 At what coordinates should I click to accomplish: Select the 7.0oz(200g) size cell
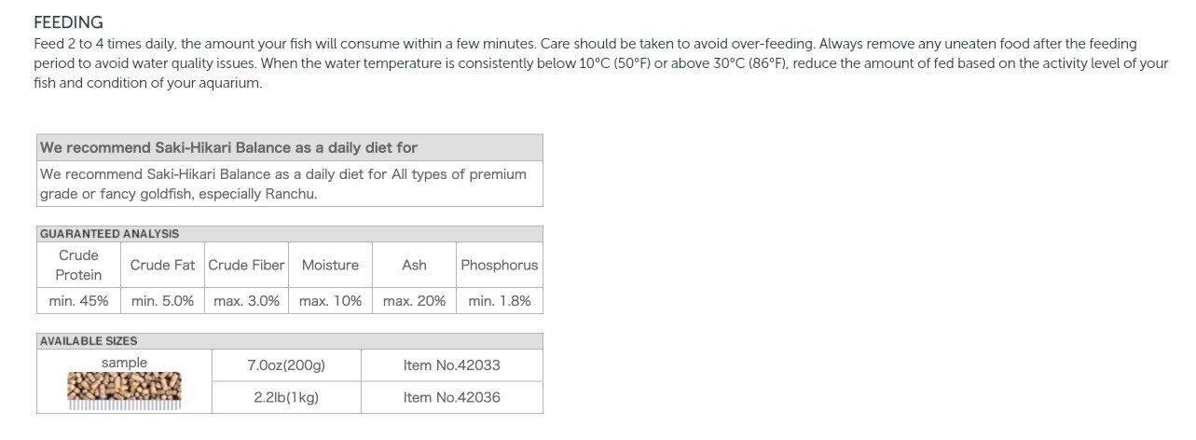pyautogui.click(x=286, y=365)
